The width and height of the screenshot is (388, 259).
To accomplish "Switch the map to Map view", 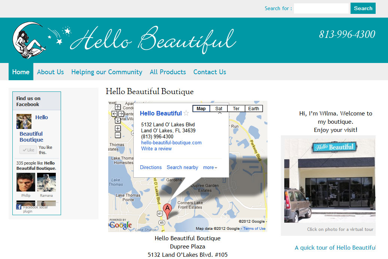I will pyautogui.click(x=201, y=108).
